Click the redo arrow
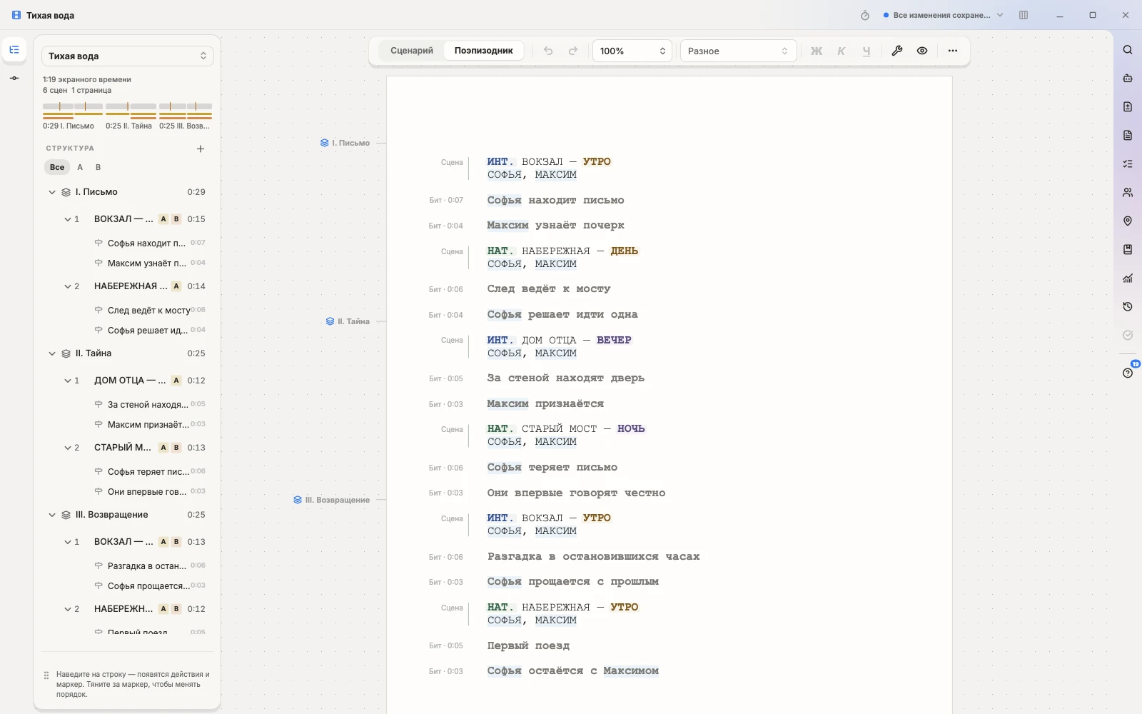 [x=573, y=51]
